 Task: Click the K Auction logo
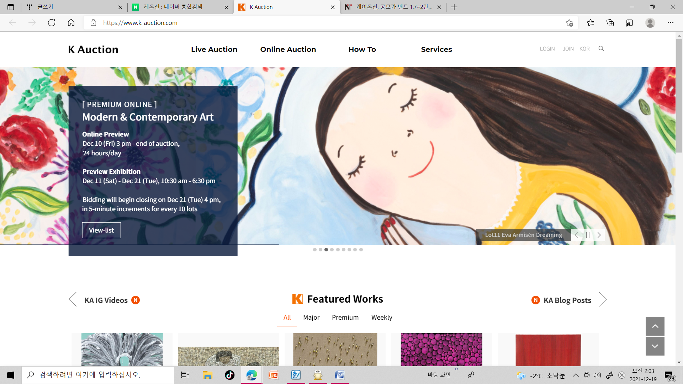coord(93,49)
